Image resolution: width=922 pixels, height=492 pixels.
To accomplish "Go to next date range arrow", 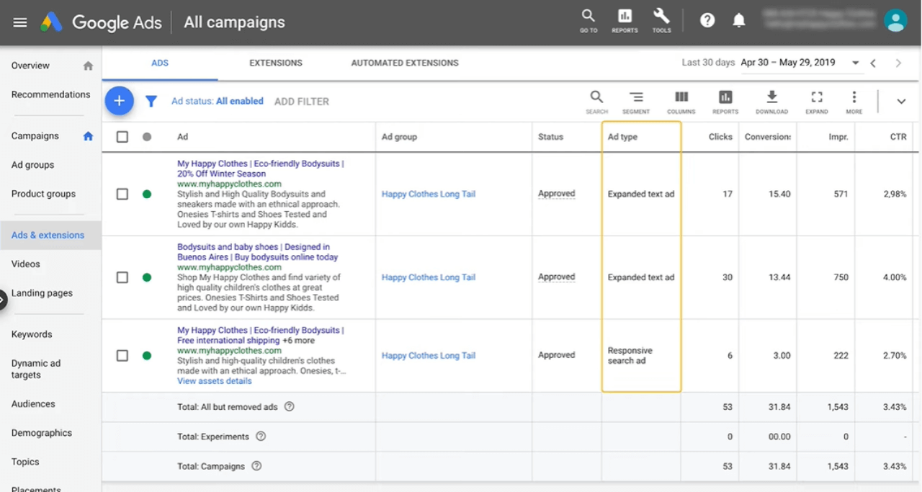I will pyautogui.click(x=898, y=63).
